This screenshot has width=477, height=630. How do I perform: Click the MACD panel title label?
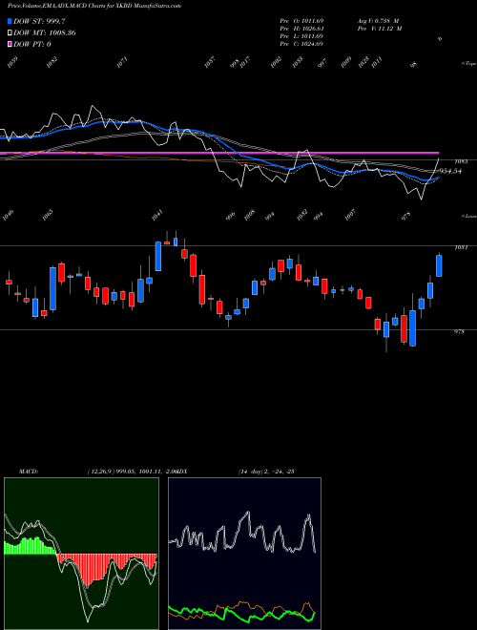point(29,472)
